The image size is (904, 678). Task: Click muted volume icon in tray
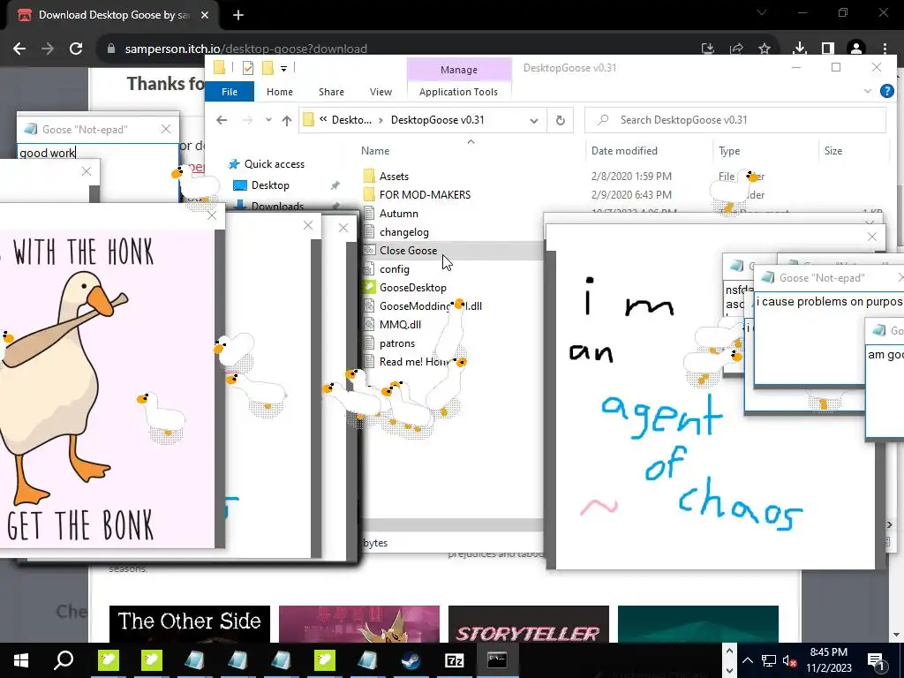789,660
